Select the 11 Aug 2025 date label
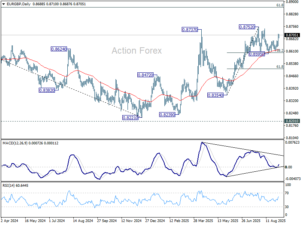 (276, 221)
